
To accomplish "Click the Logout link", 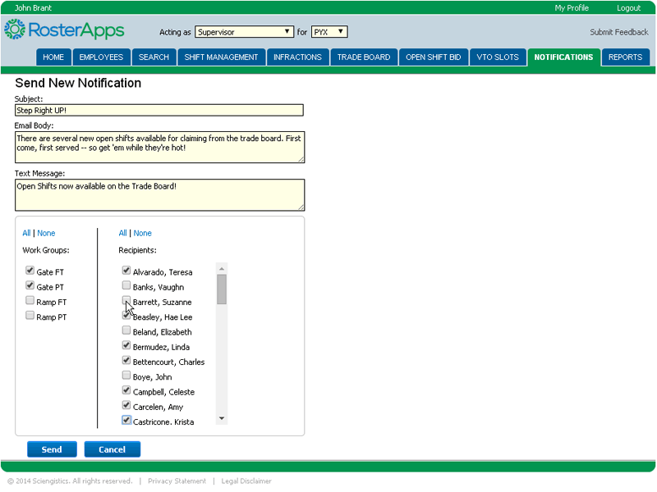I will click(x=628, y=8).
